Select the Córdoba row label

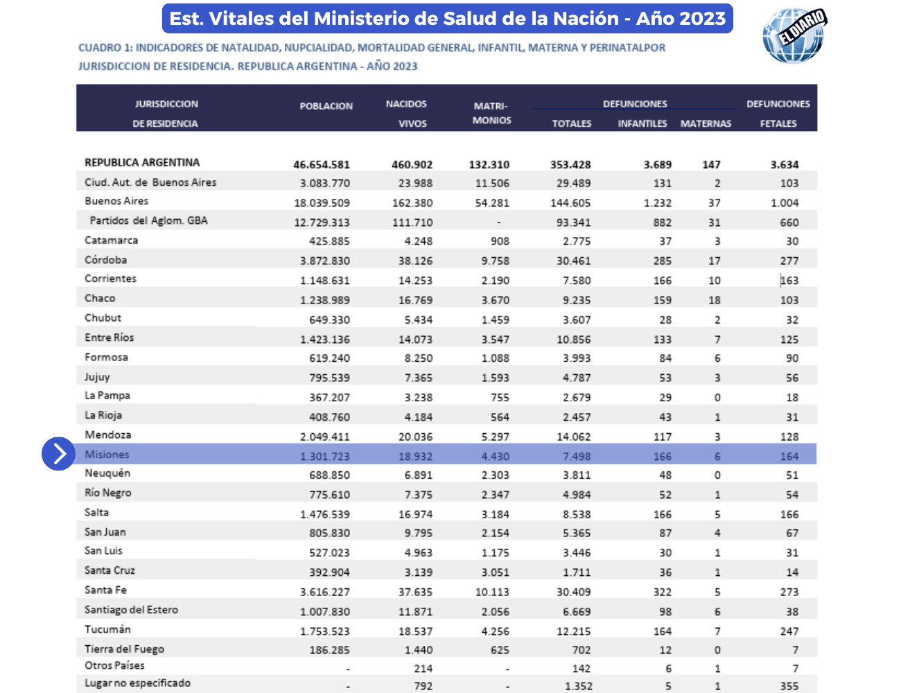coord(105,260)
